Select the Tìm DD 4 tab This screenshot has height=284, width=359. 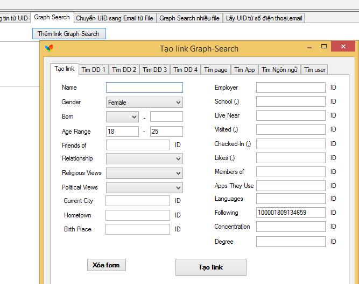[186, 70]
